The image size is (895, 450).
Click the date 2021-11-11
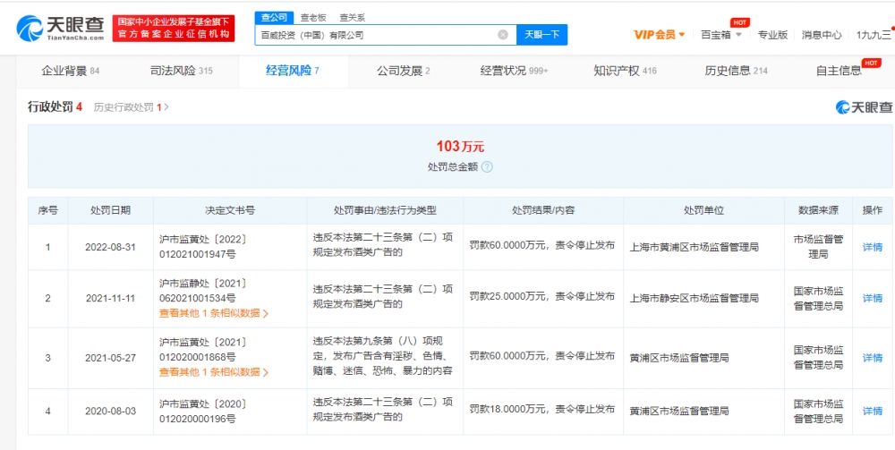click(111, 298)
